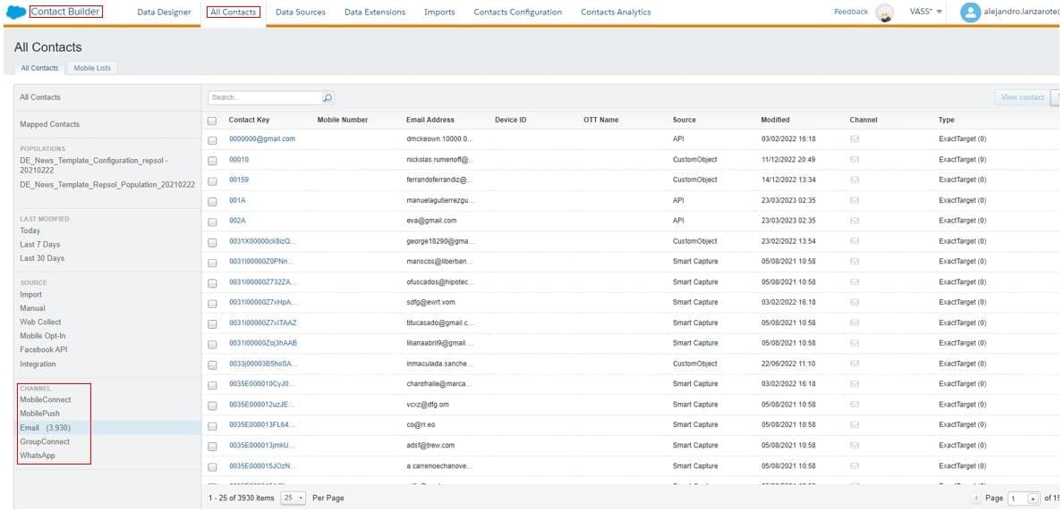Open the Data Extensions menu item
The width and height of the screenshot is (1064, 511).
[374, 13]
